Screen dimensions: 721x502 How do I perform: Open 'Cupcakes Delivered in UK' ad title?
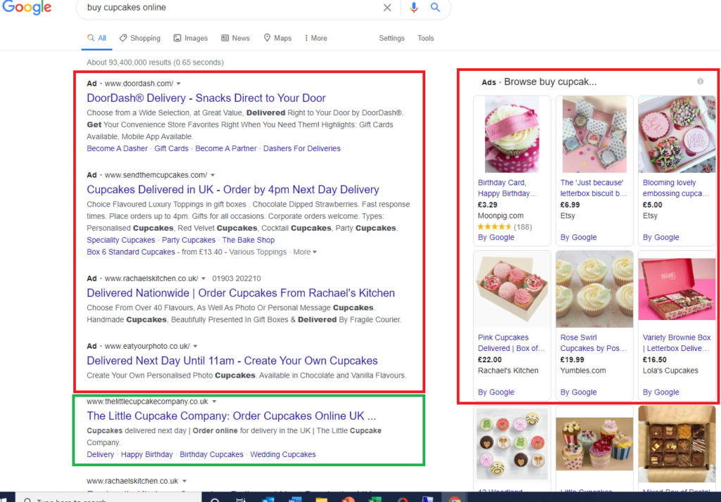tap(232, 189)
